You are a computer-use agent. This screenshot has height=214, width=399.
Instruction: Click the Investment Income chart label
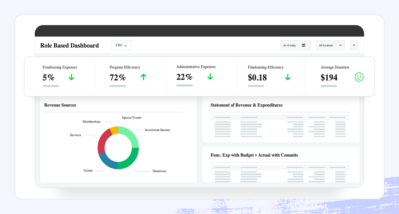tap(157, 130)
